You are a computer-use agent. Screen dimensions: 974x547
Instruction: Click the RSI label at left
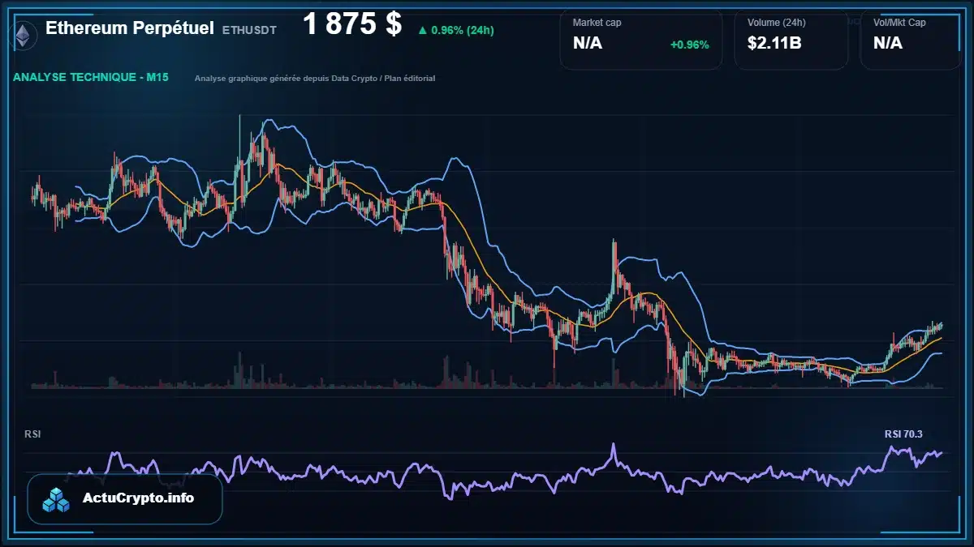click(32, 434)
